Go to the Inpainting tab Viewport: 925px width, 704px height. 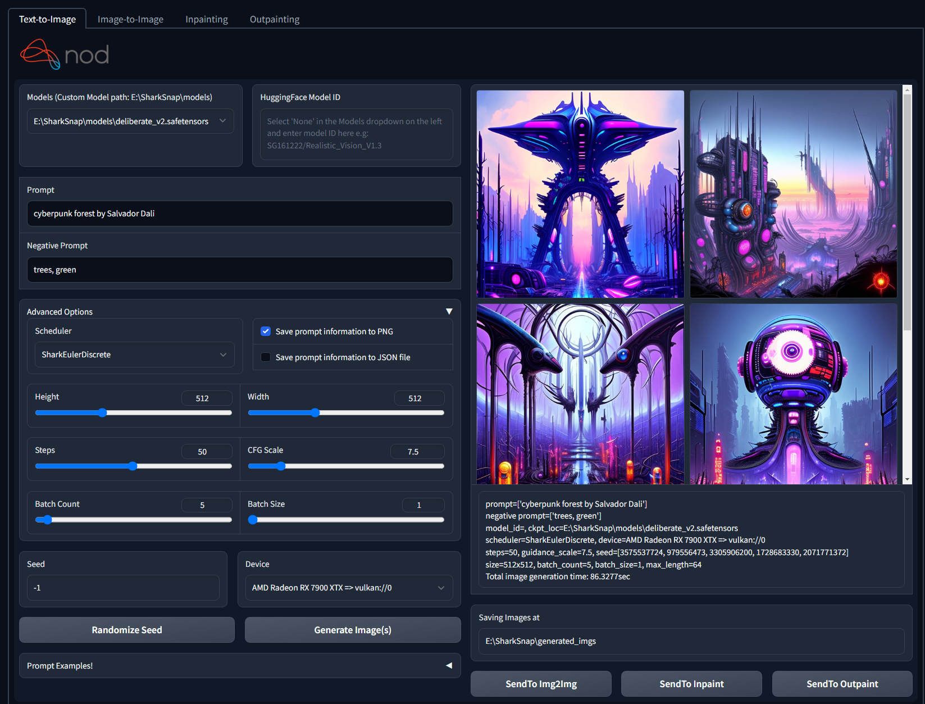[207, 19]
